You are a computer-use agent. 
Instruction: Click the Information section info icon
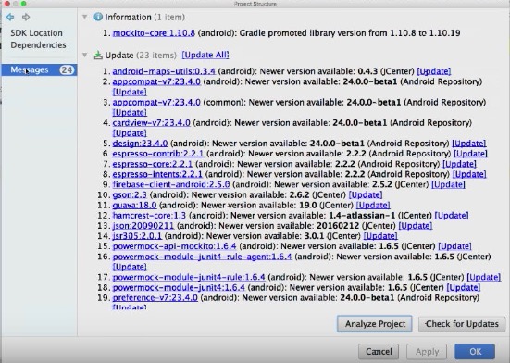(x=98, y=17)
